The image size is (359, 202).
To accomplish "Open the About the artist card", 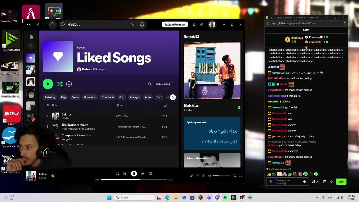I will coord(212,160).
